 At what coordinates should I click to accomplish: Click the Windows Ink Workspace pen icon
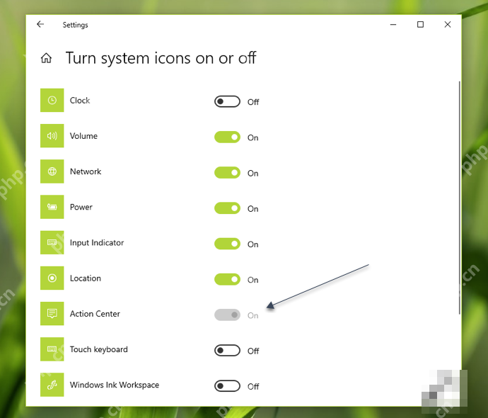point(52,384)
